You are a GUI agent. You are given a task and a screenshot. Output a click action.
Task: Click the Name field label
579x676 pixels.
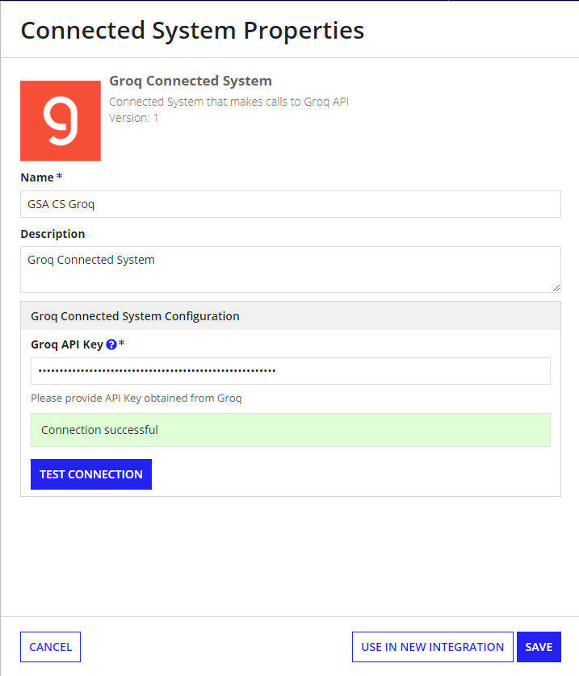[x=37, y=177]
